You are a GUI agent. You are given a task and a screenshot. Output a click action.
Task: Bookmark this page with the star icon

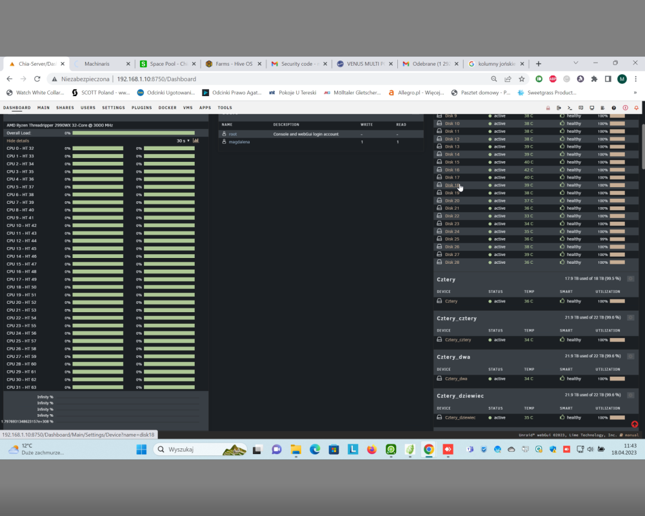pyautogui.click(x=522, y=79)
